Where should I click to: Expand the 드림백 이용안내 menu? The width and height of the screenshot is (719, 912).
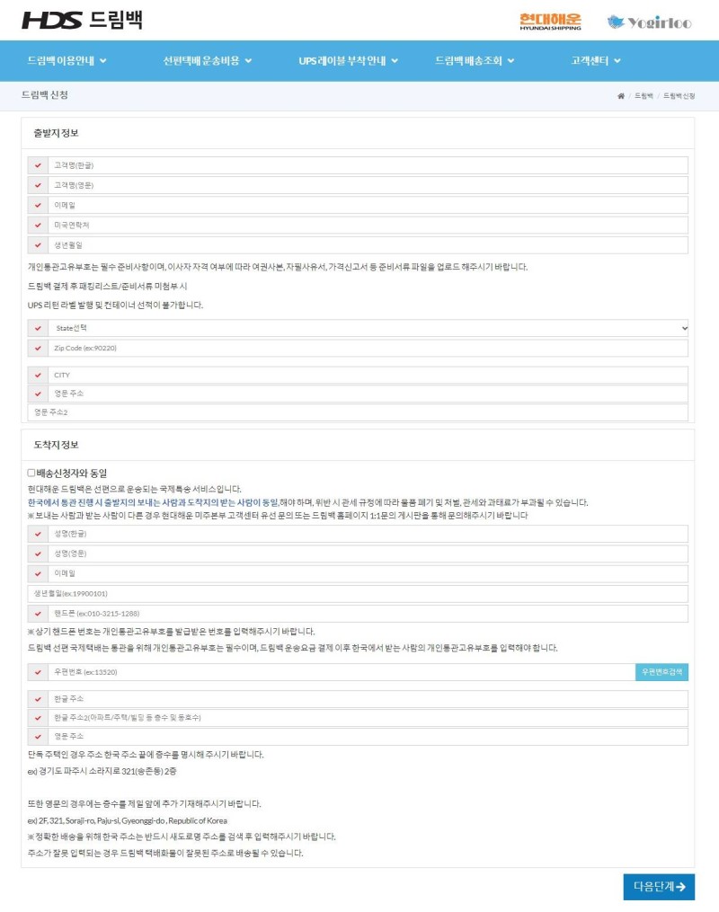point(67,60)
